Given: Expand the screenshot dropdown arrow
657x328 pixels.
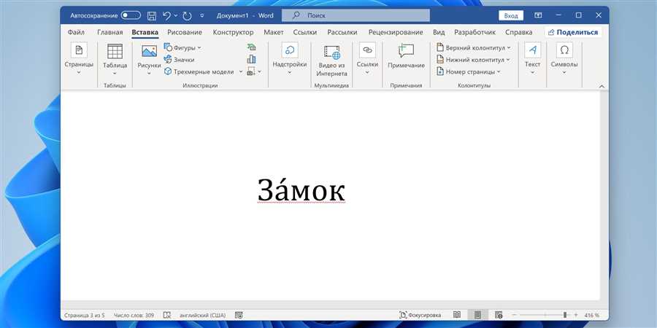Looking at the screenshot, I should tap(259, 71).
